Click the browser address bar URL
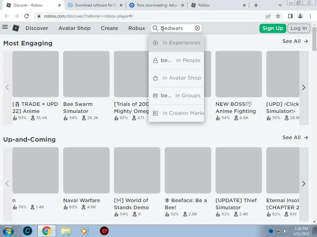This screenshot has height=237, width=317. point(88,16)
